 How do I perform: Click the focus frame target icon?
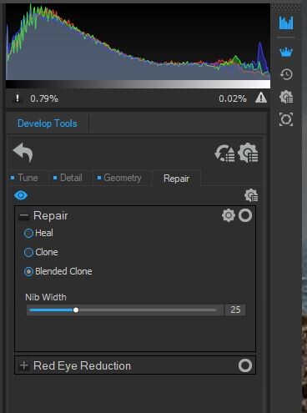(x=286, y=119)
